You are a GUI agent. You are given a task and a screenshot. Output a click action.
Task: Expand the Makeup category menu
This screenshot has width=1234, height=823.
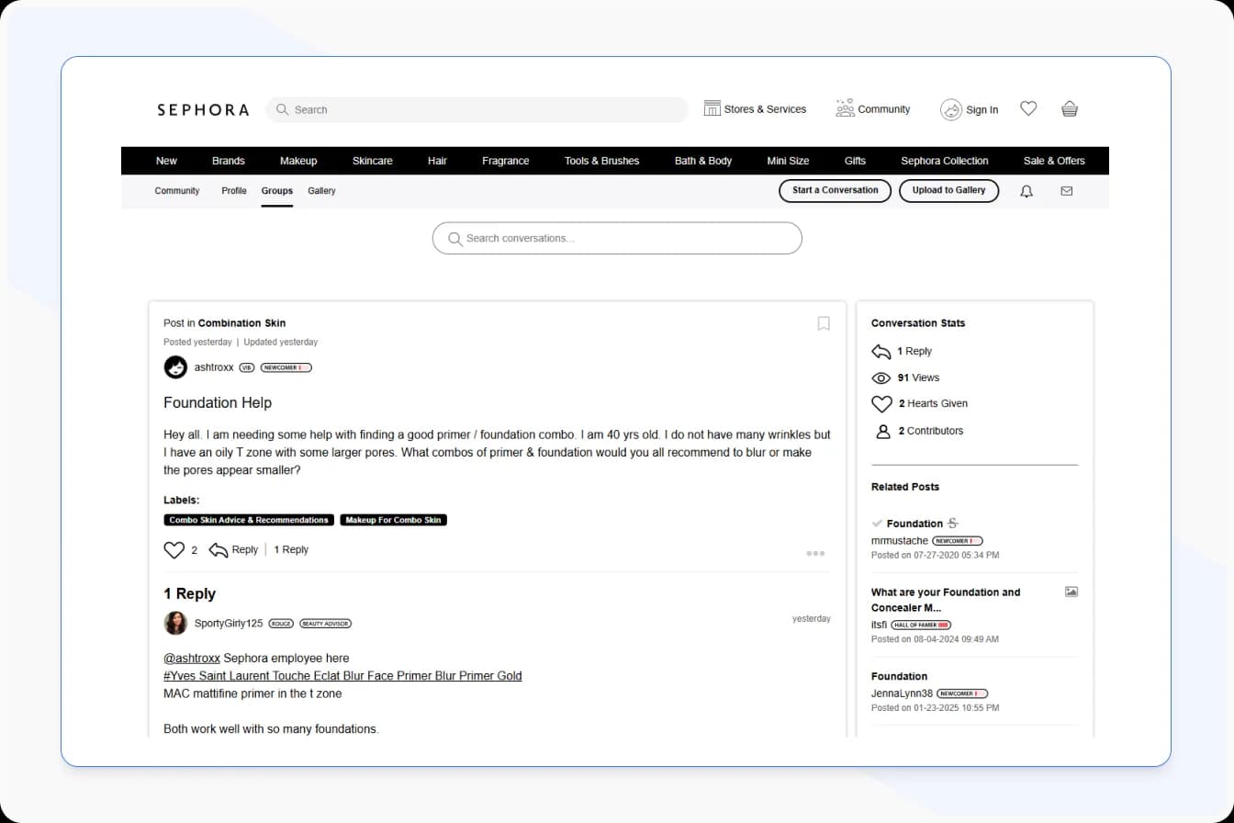click(x=298, y=160)
